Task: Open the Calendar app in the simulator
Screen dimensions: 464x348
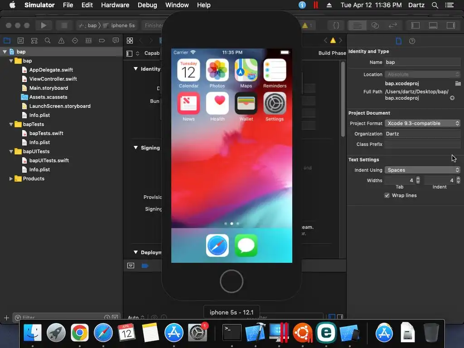Action: pyautogui.click(x=188, y=70)
